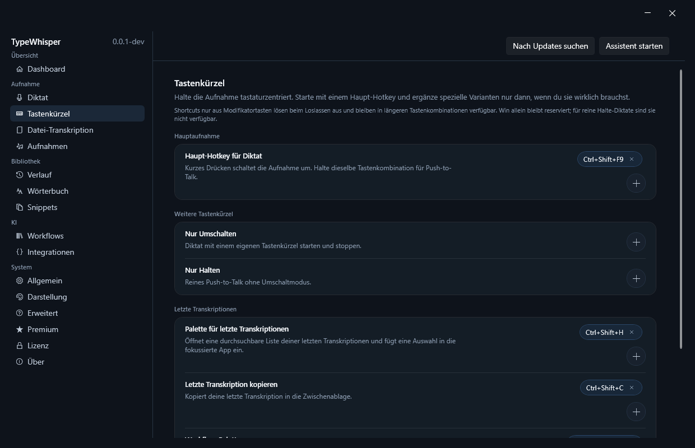Open the Wörterbuch dictionary icon
This screenshot has width=695, height=448.
(x=20, y=191)
